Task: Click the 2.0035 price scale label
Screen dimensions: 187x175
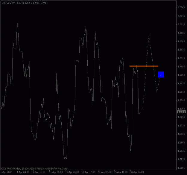Action: click(181, 16)
